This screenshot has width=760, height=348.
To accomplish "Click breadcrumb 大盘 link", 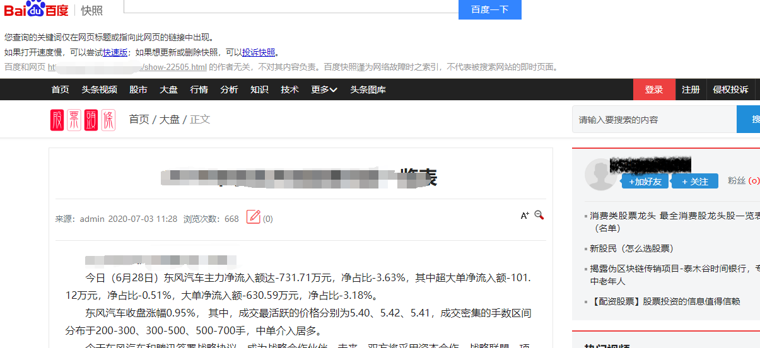I will pyautogui.click(x=170, y=119).
